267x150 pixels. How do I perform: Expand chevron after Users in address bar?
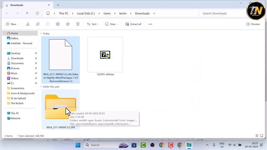115,13
